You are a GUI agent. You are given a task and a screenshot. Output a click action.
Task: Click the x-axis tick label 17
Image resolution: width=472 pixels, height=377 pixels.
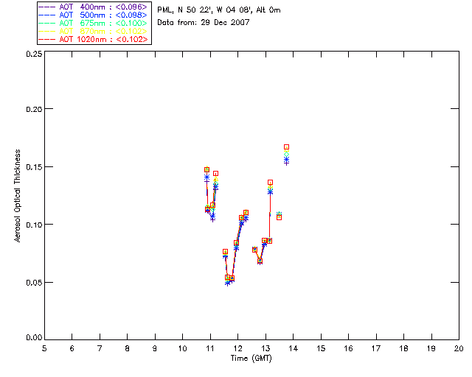pos(376,348)
